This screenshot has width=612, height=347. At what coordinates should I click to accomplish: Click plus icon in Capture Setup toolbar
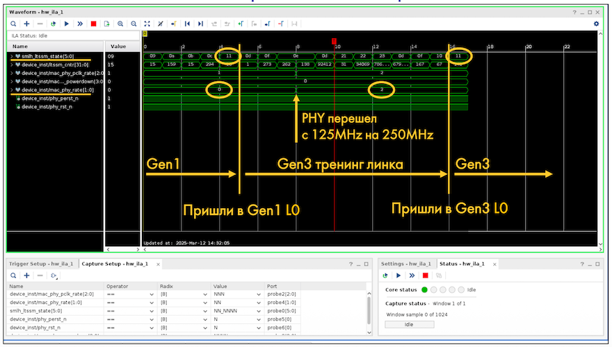26,276
